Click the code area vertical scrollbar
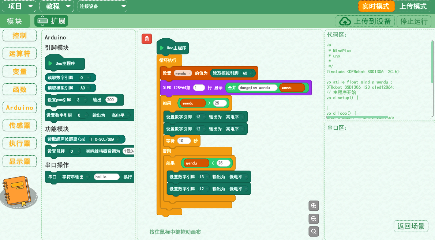The image size is (435, 240). tap(432, 62)
